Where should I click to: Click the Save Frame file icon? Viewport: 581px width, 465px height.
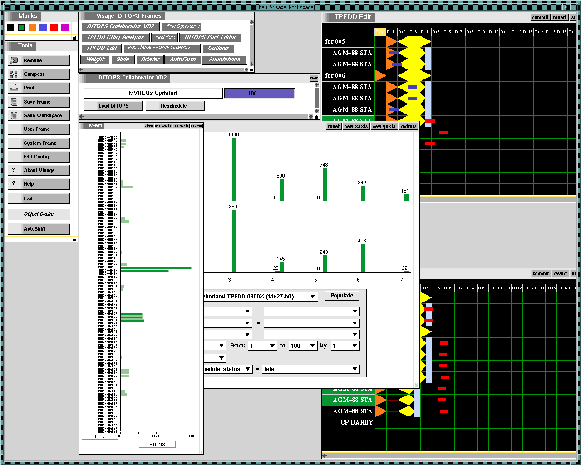(x=14, y=102)
